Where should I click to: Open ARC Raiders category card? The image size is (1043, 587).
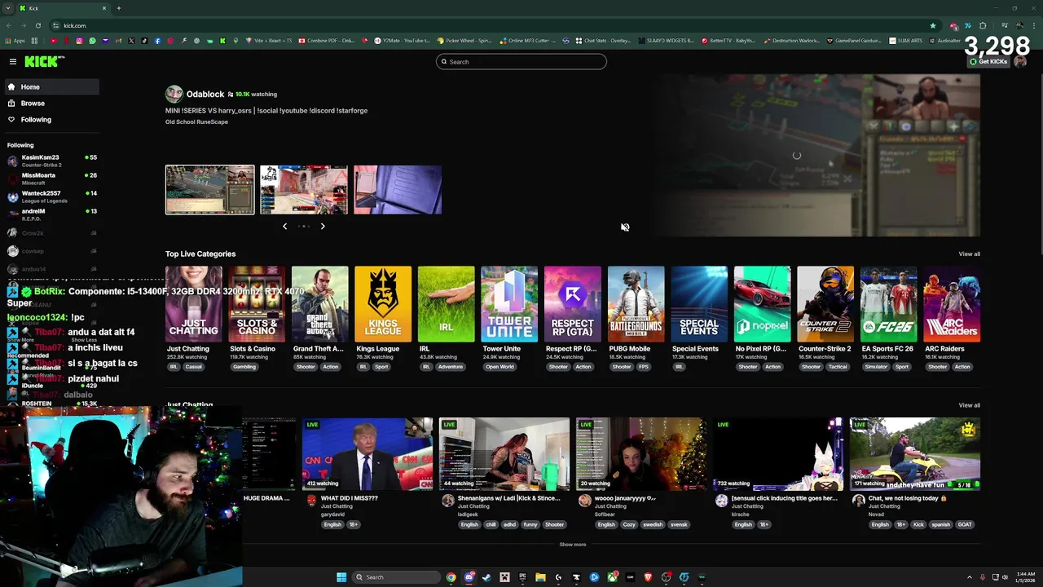click(x=952, y=304)
